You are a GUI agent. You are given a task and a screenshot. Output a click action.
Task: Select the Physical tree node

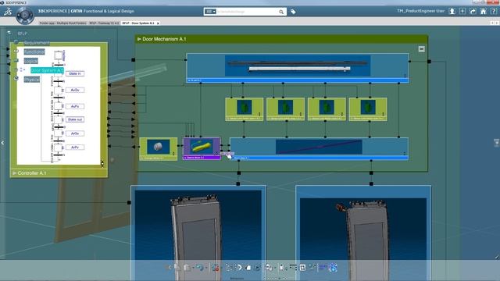[x=32, y=80]
